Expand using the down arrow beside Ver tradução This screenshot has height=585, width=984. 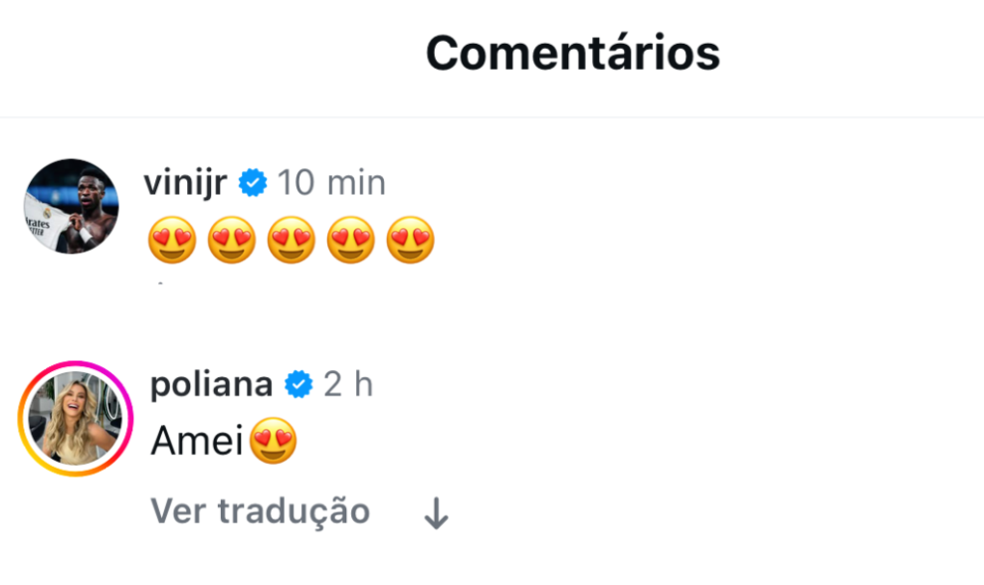[x=436, y=513]
